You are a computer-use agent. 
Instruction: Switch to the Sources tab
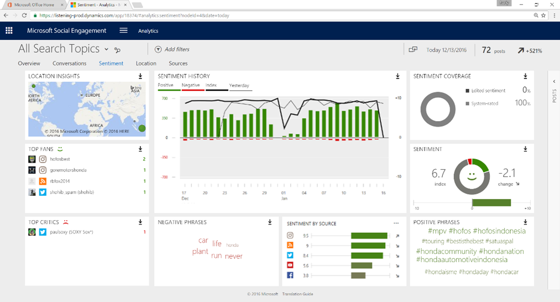(178, 64)
